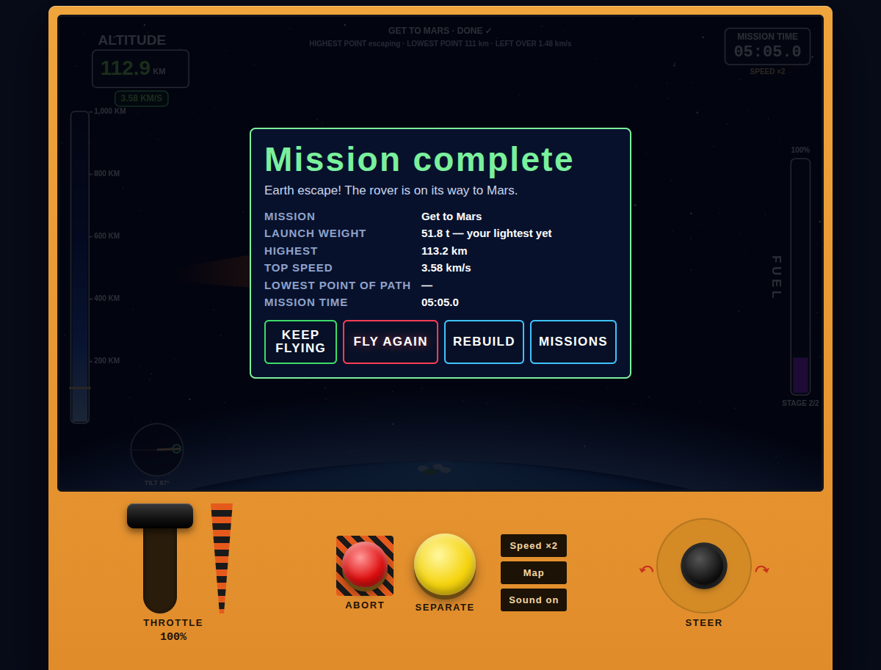This screenshot has height=670, width=881.
Task: Toggle the Map view
Action: click(534, 572)
